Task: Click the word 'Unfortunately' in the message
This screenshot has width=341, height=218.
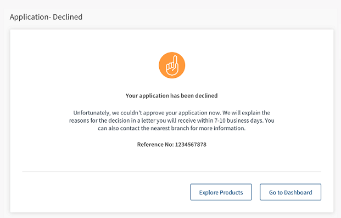Action: pyautogui.click(x=92, y=113)
